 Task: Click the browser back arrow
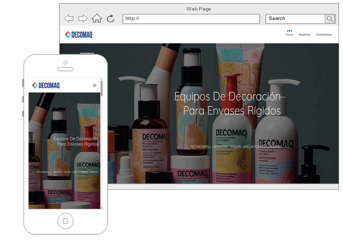coord(69,19)
